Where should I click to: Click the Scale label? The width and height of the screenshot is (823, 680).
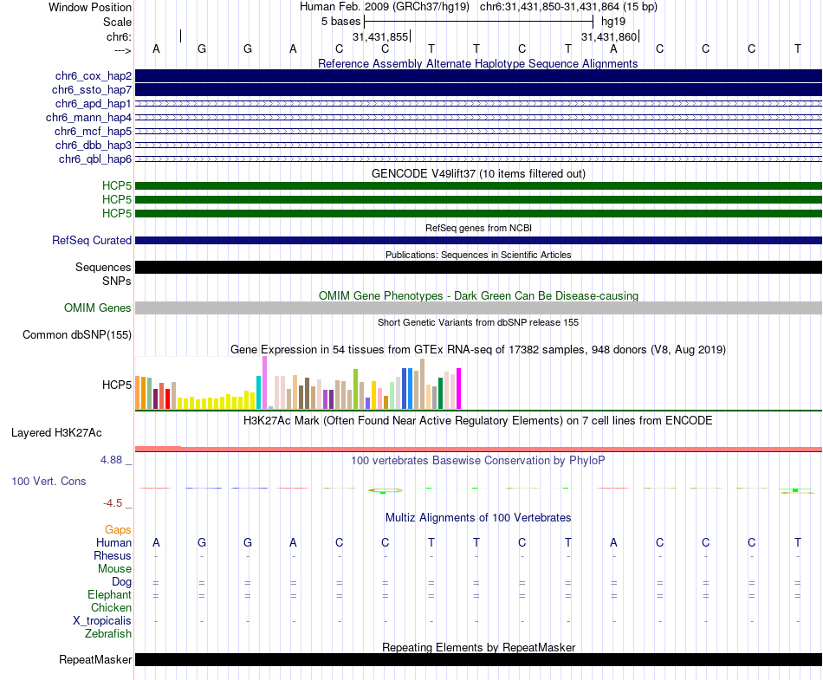(x=117, y=22)
